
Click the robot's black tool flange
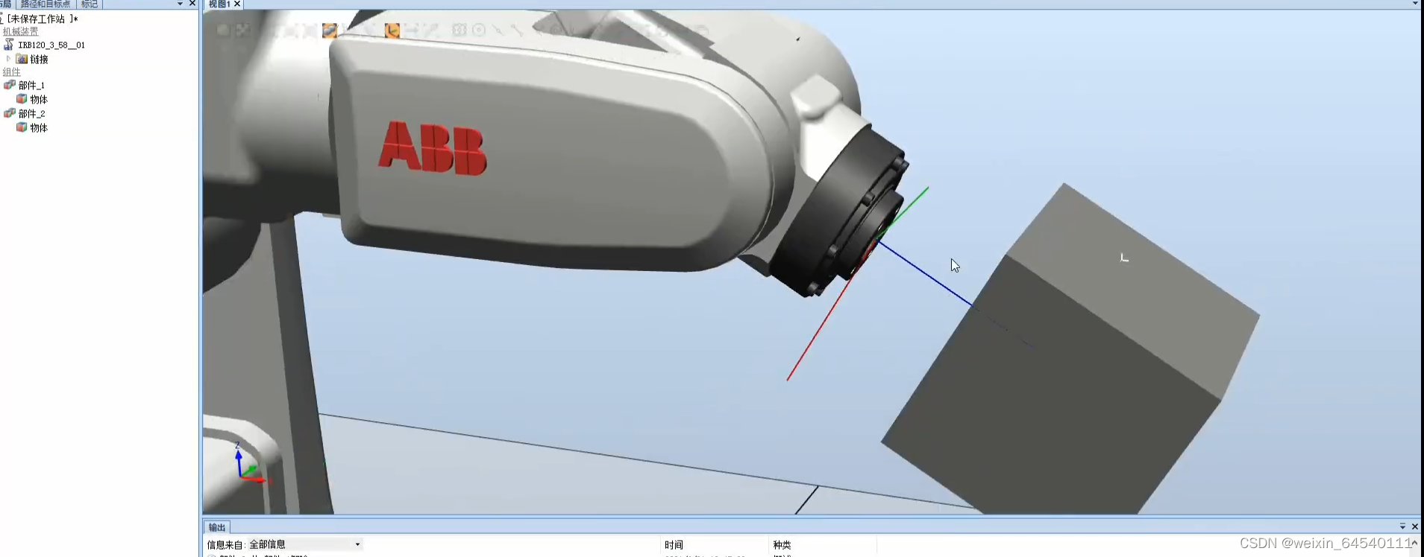click(839, 212)
